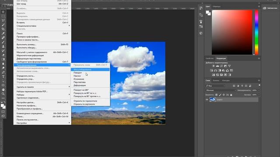Select the Healing Brush tool
280x157 pixels.
pos(3,38)
